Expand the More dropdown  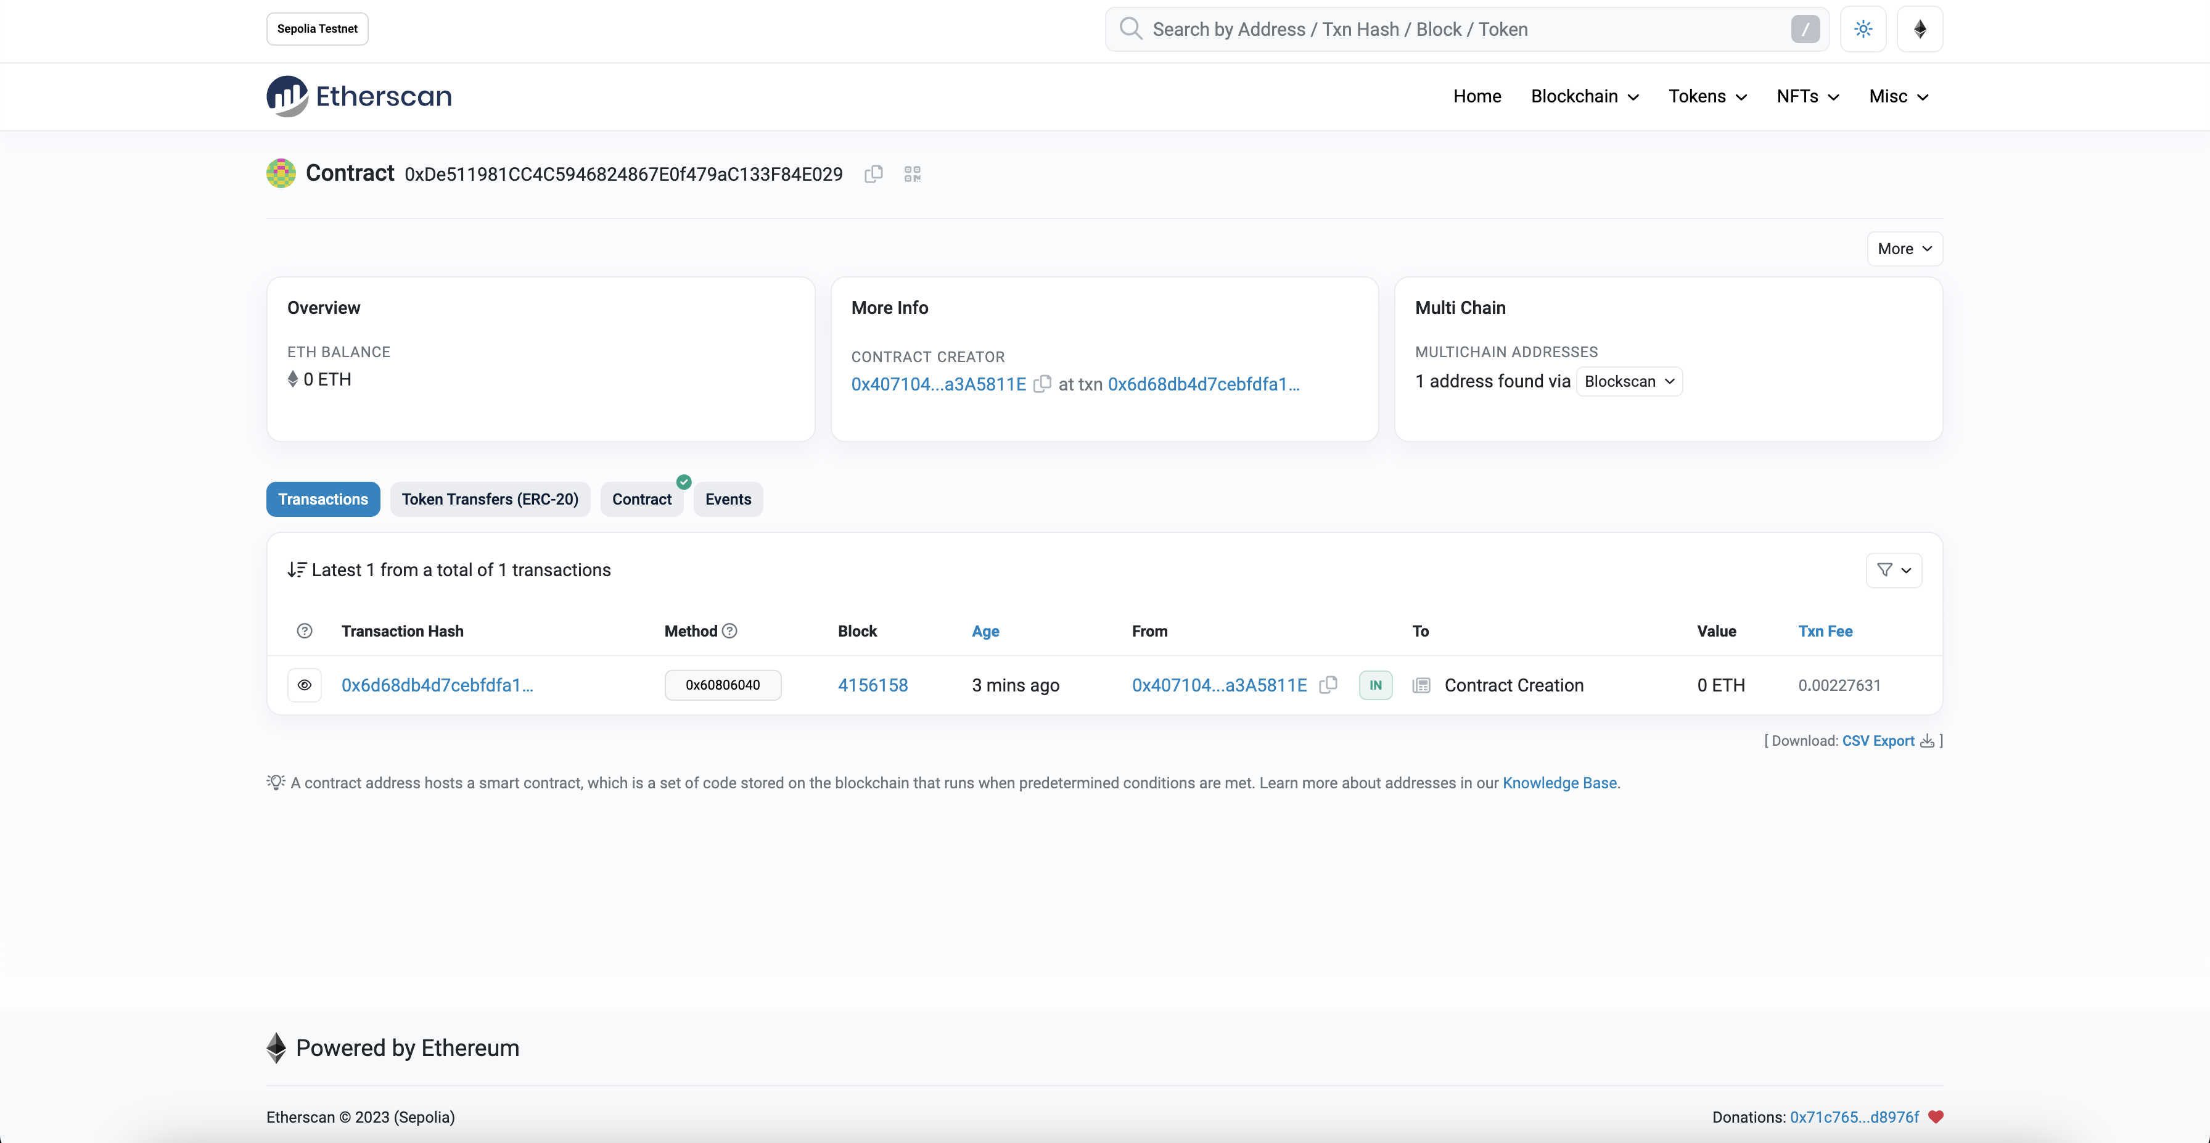click(x=1904, y=249)
